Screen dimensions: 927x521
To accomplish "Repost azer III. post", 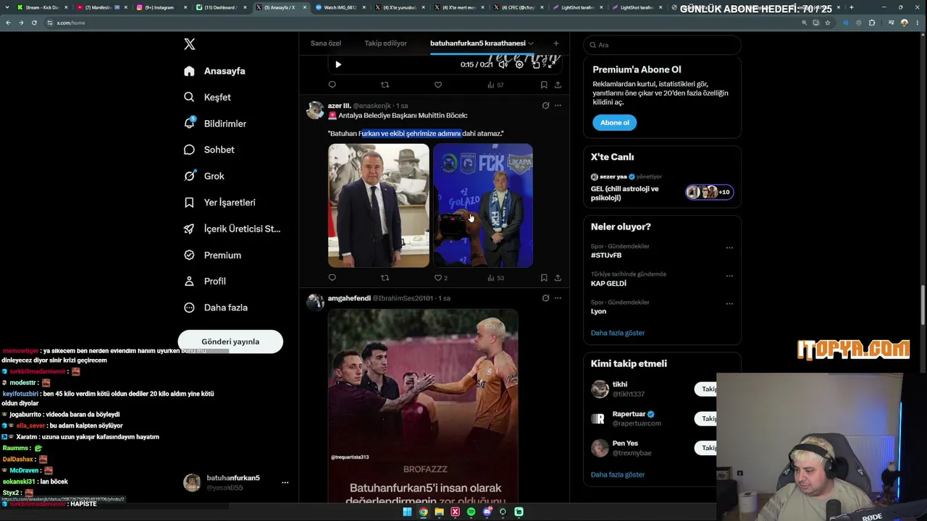I will [385, 277].
